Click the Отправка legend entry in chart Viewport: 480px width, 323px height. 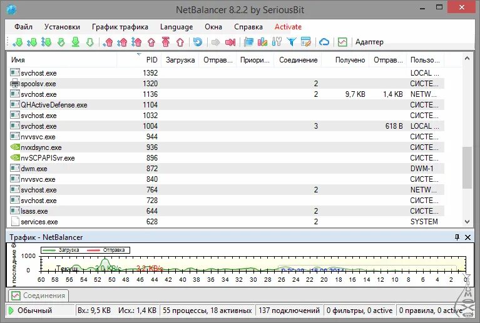(106, 250)
